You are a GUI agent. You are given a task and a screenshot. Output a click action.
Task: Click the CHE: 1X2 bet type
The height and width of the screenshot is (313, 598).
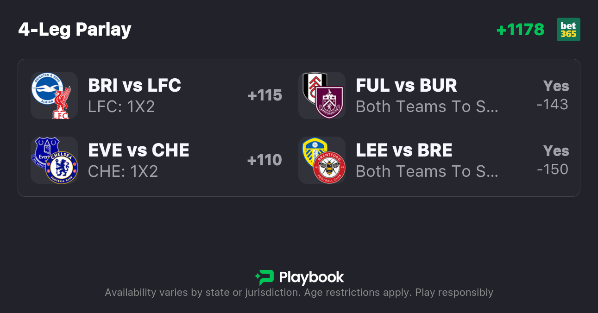point(123,172)
